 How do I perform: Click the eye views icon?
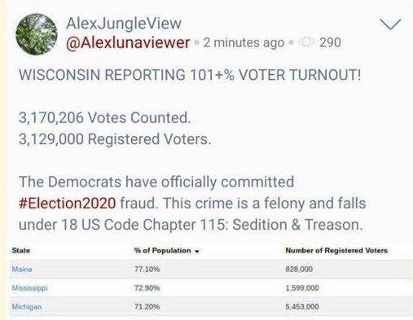coord(306,42)
